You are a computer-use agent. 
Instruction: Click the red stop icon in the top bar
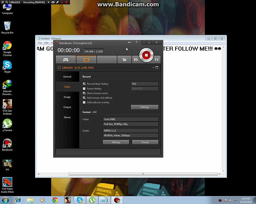pyautogui.click(x=66, y=2)
